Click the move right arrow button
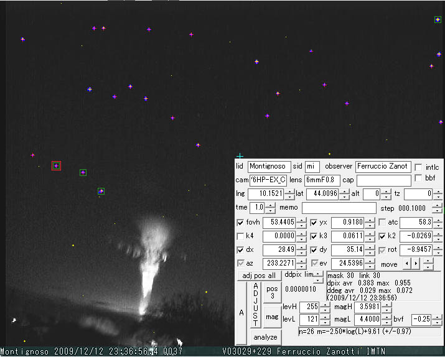The width and height of the screenshot is (445, 357). [416, 264]
